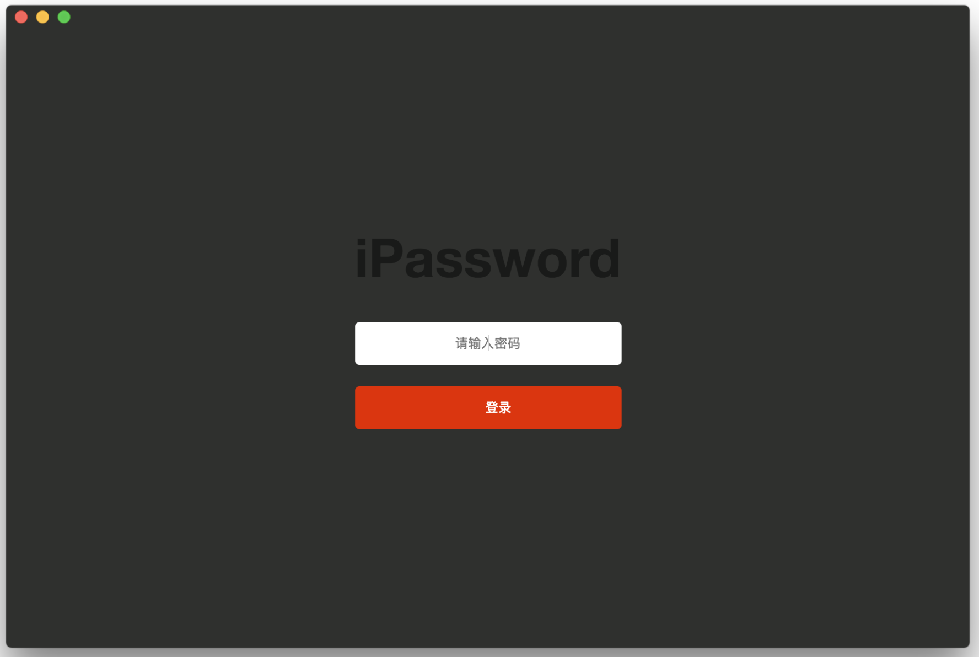Image resolution: width=979 pixels, height=657 pixels.
Task: Maximize the window using the green button
Action: 64,17
